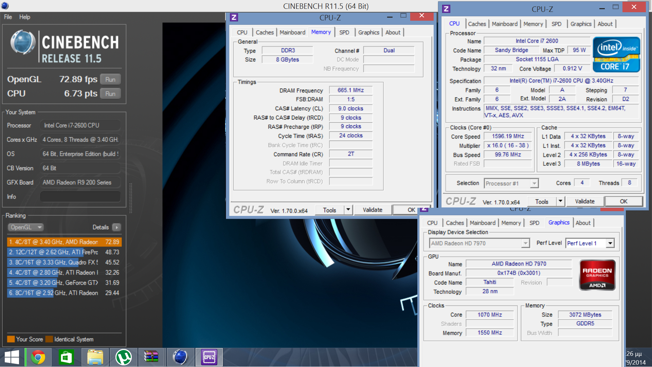Select the Graphics tab in the Memory CPU-Z window
The image size is (652, 367).
point(368,32)
